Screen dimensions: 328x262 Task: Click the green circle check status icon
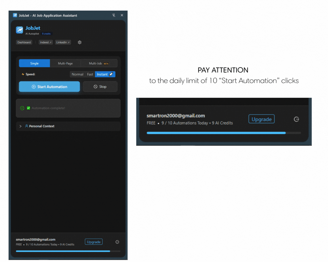(22, 108)
